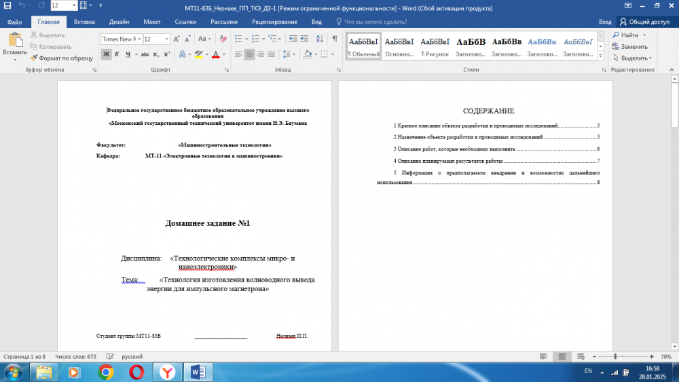Apply a bulleted list to the paragraph
The width and height of the screenshot is (679, 382).
(x=238, y=39)
